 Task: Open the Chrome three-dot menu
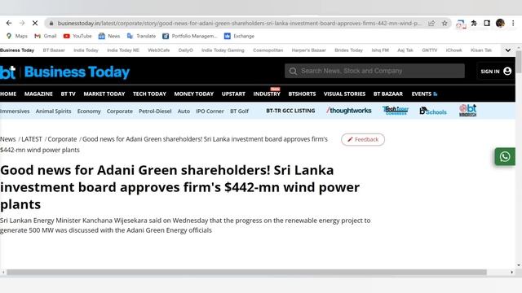[x=513, y=24]
